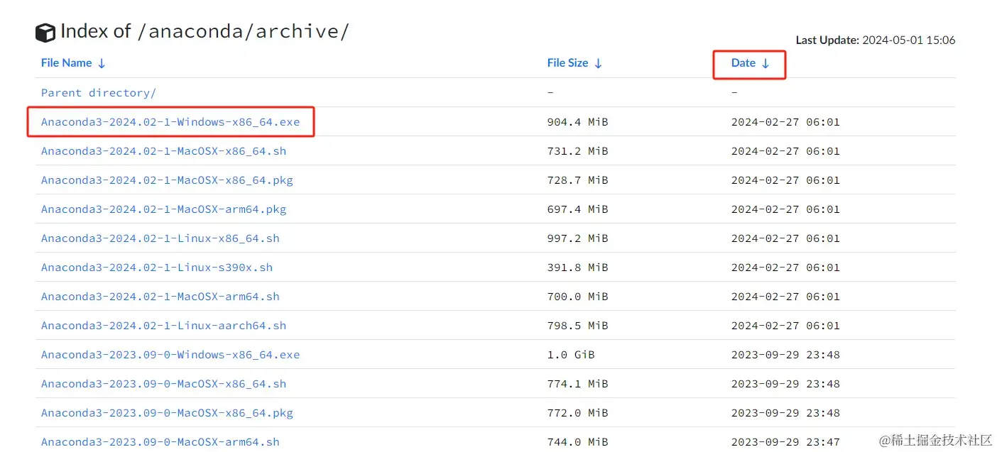Click the date of 2023.09-0 MacOSX-x86_64.pkg

(785, 412)
